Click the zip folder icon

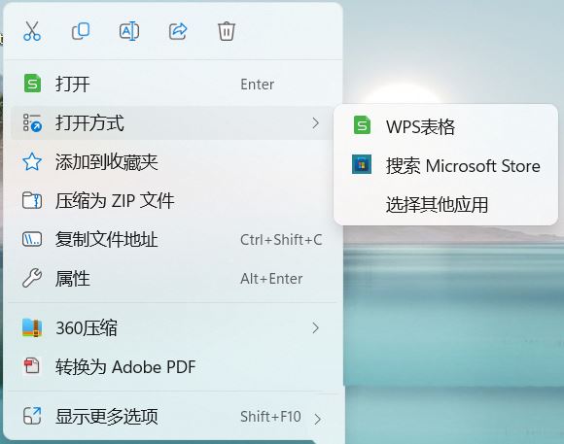click(32, 200)
